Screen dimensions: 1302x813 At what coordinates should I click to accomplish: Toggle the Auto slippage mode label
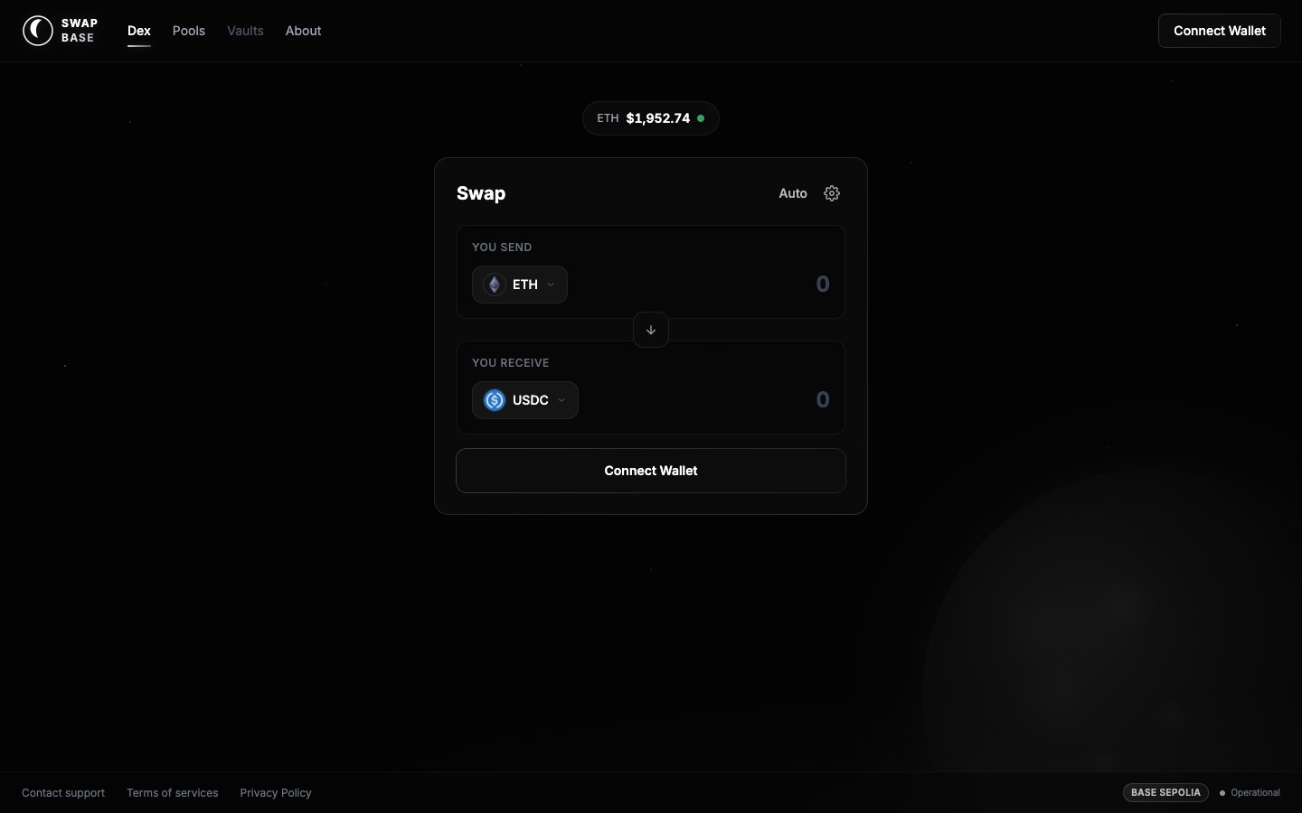(792, 193)
